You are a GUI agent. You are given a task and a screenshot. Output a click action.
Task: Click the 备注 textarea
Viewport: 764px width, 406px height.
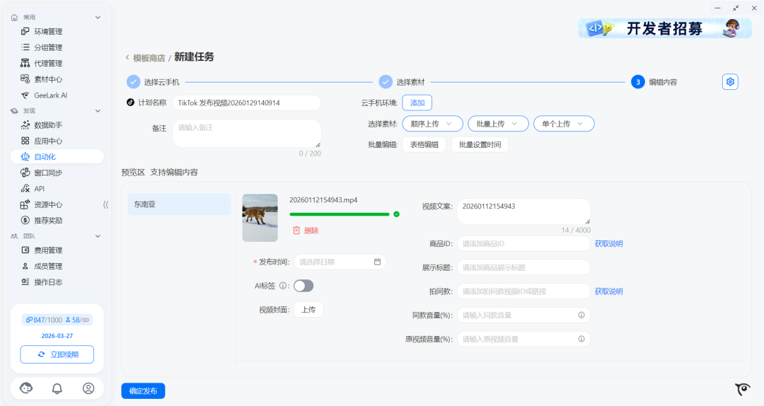coord(247,133)
